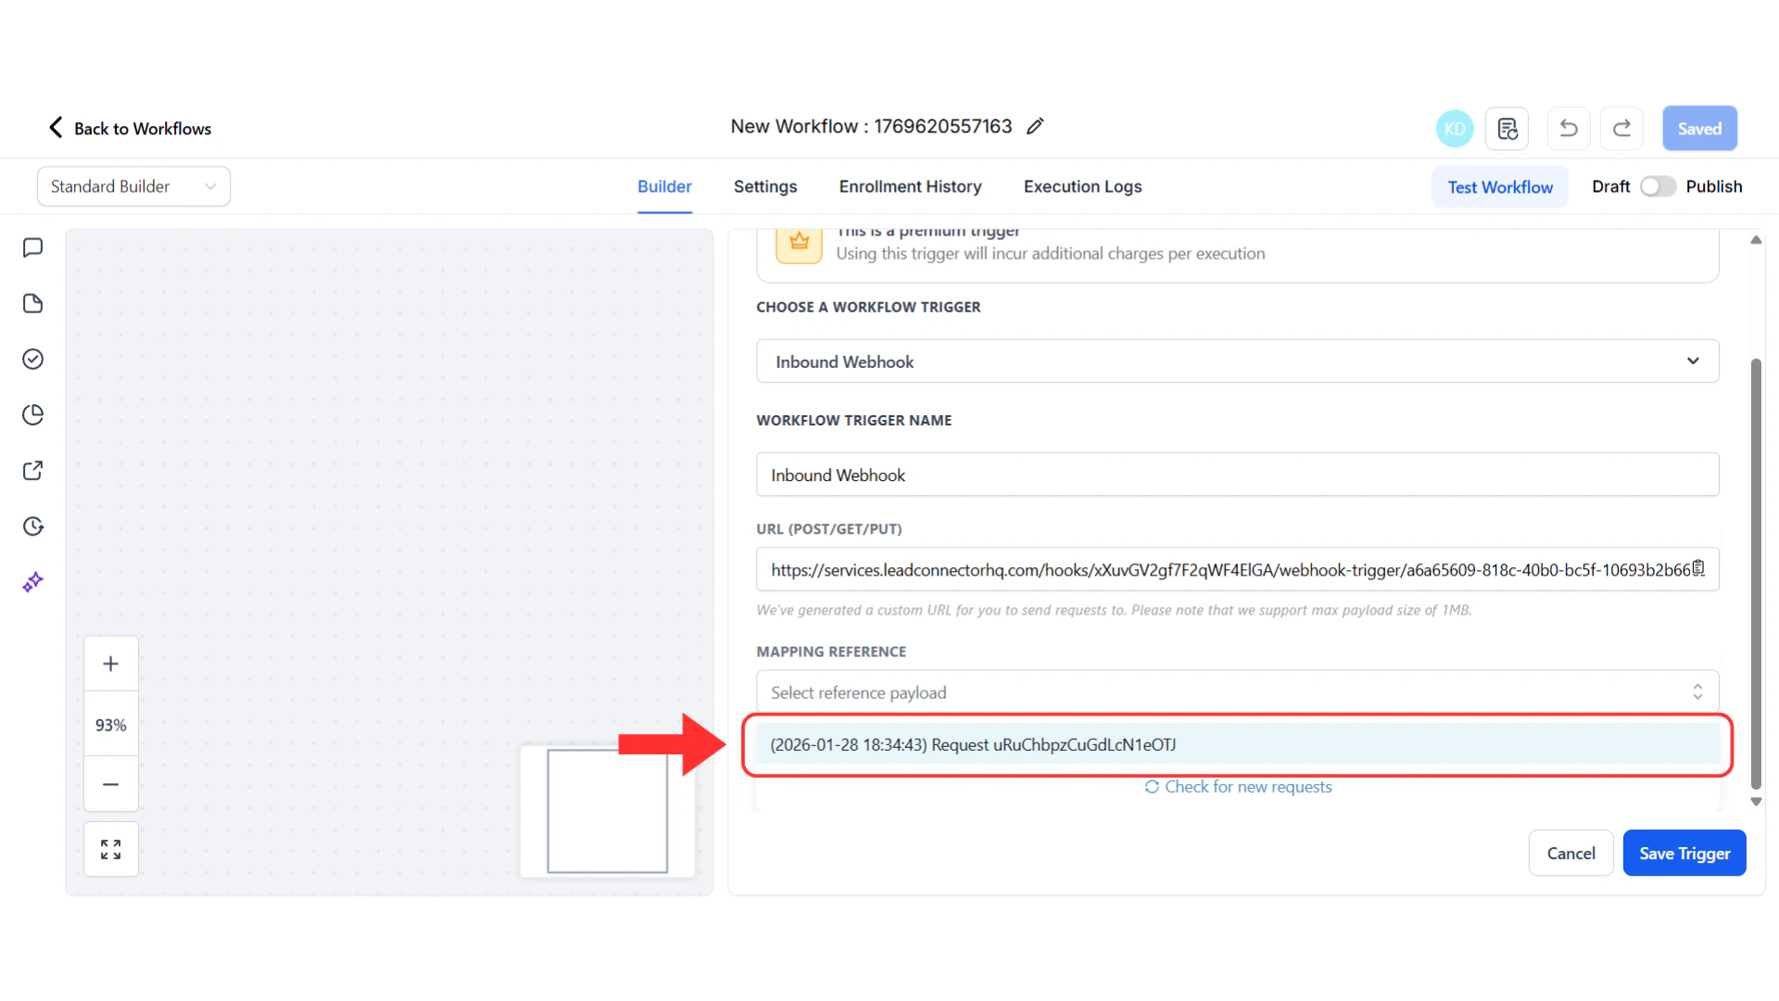Switch to the Settings tab
1779x1001 pixels.
(764, 186)
